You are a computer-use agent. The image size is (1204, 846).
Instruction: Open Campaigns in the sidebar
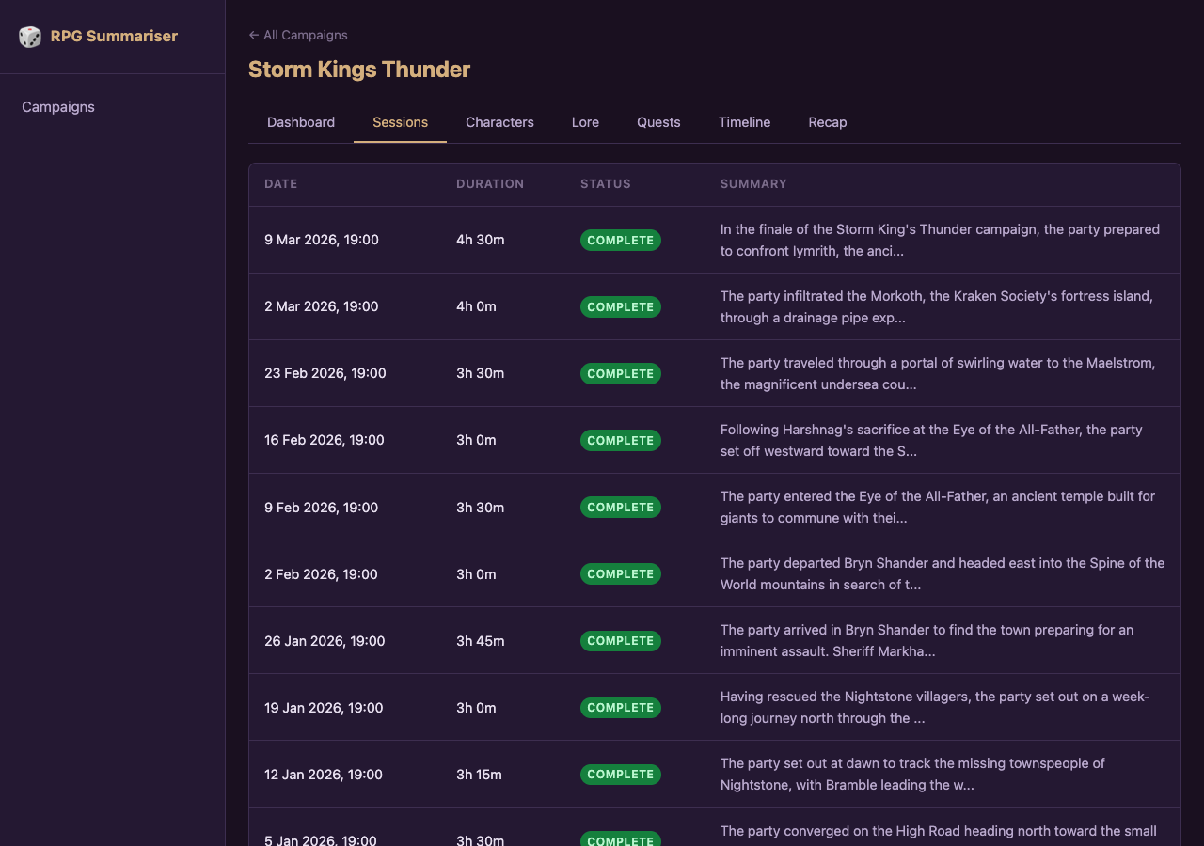click(x=58, y=107)
